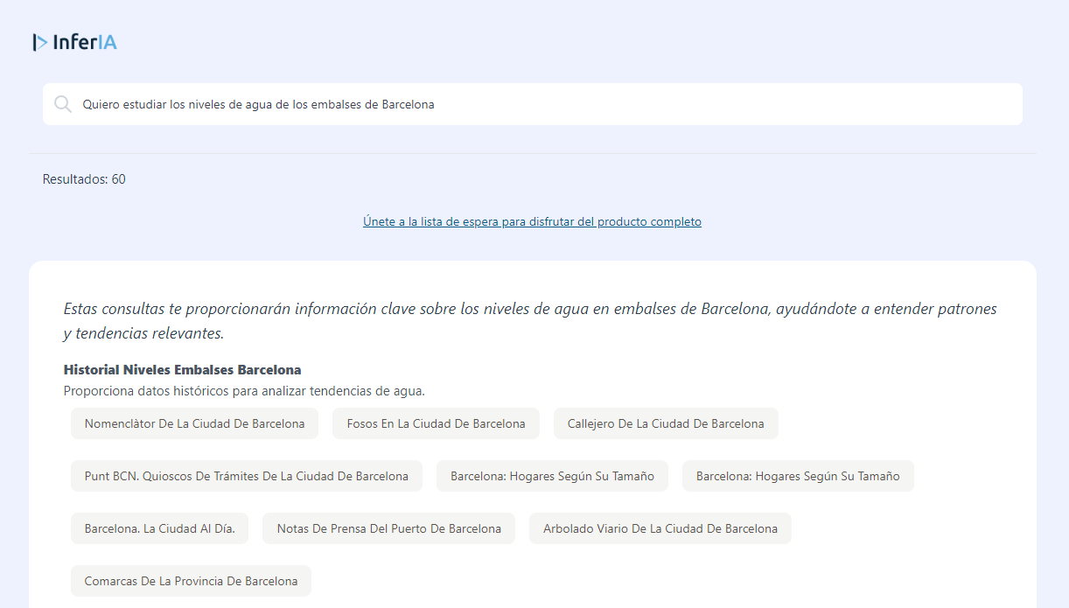Open Barcelona. La Ciudad Al Día dataset
Screen dimensions: 1069x608
click(159, 528)
